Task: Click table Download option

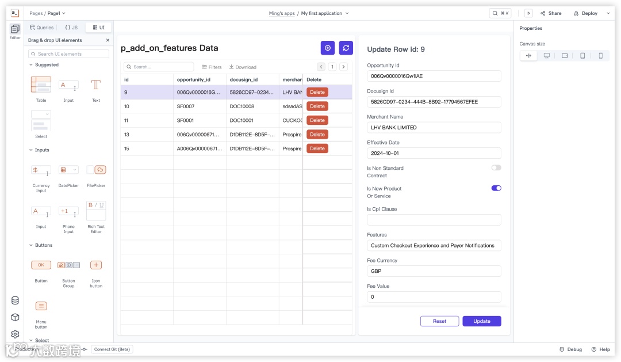Action: click(x=243, y=67)
